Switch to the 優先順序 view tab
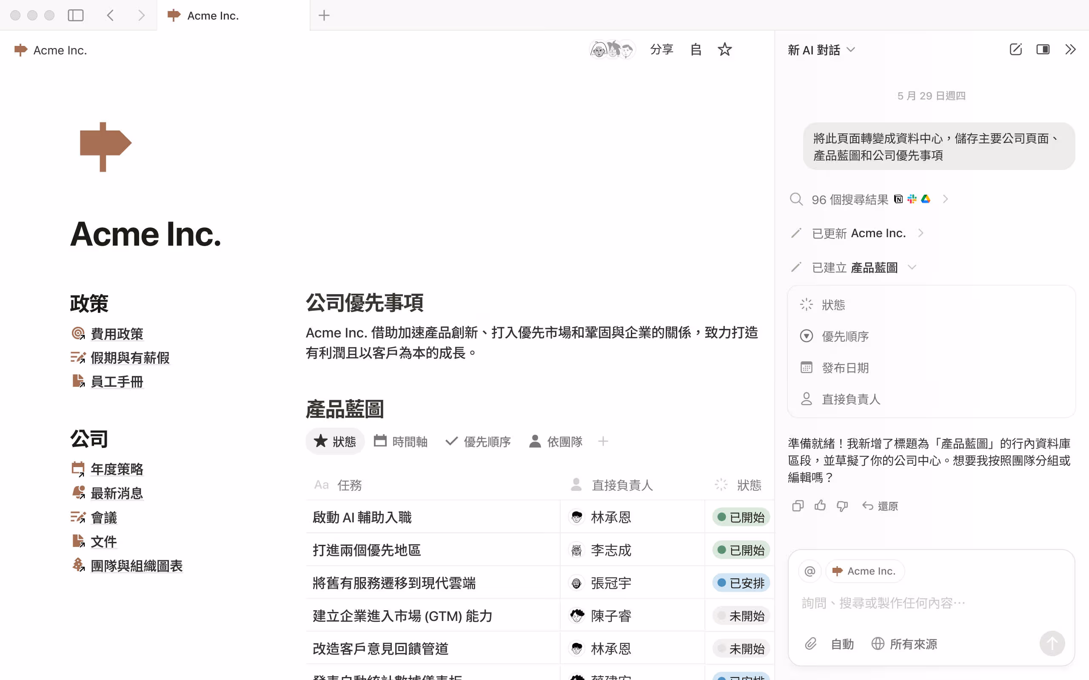 click(478, 441)
